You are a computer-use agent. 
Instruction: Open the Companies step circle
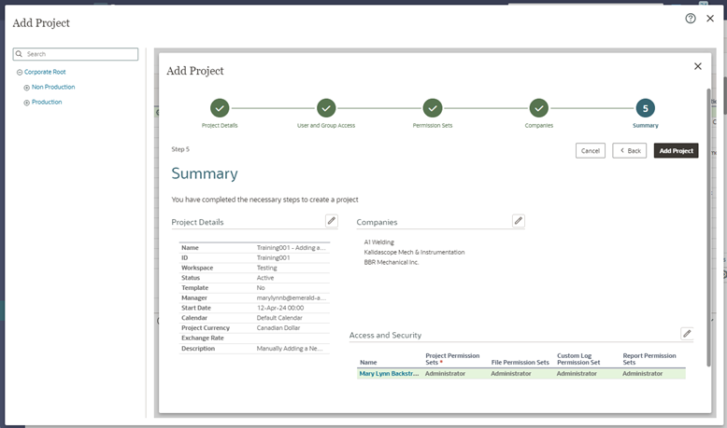[x=539, y=108]
